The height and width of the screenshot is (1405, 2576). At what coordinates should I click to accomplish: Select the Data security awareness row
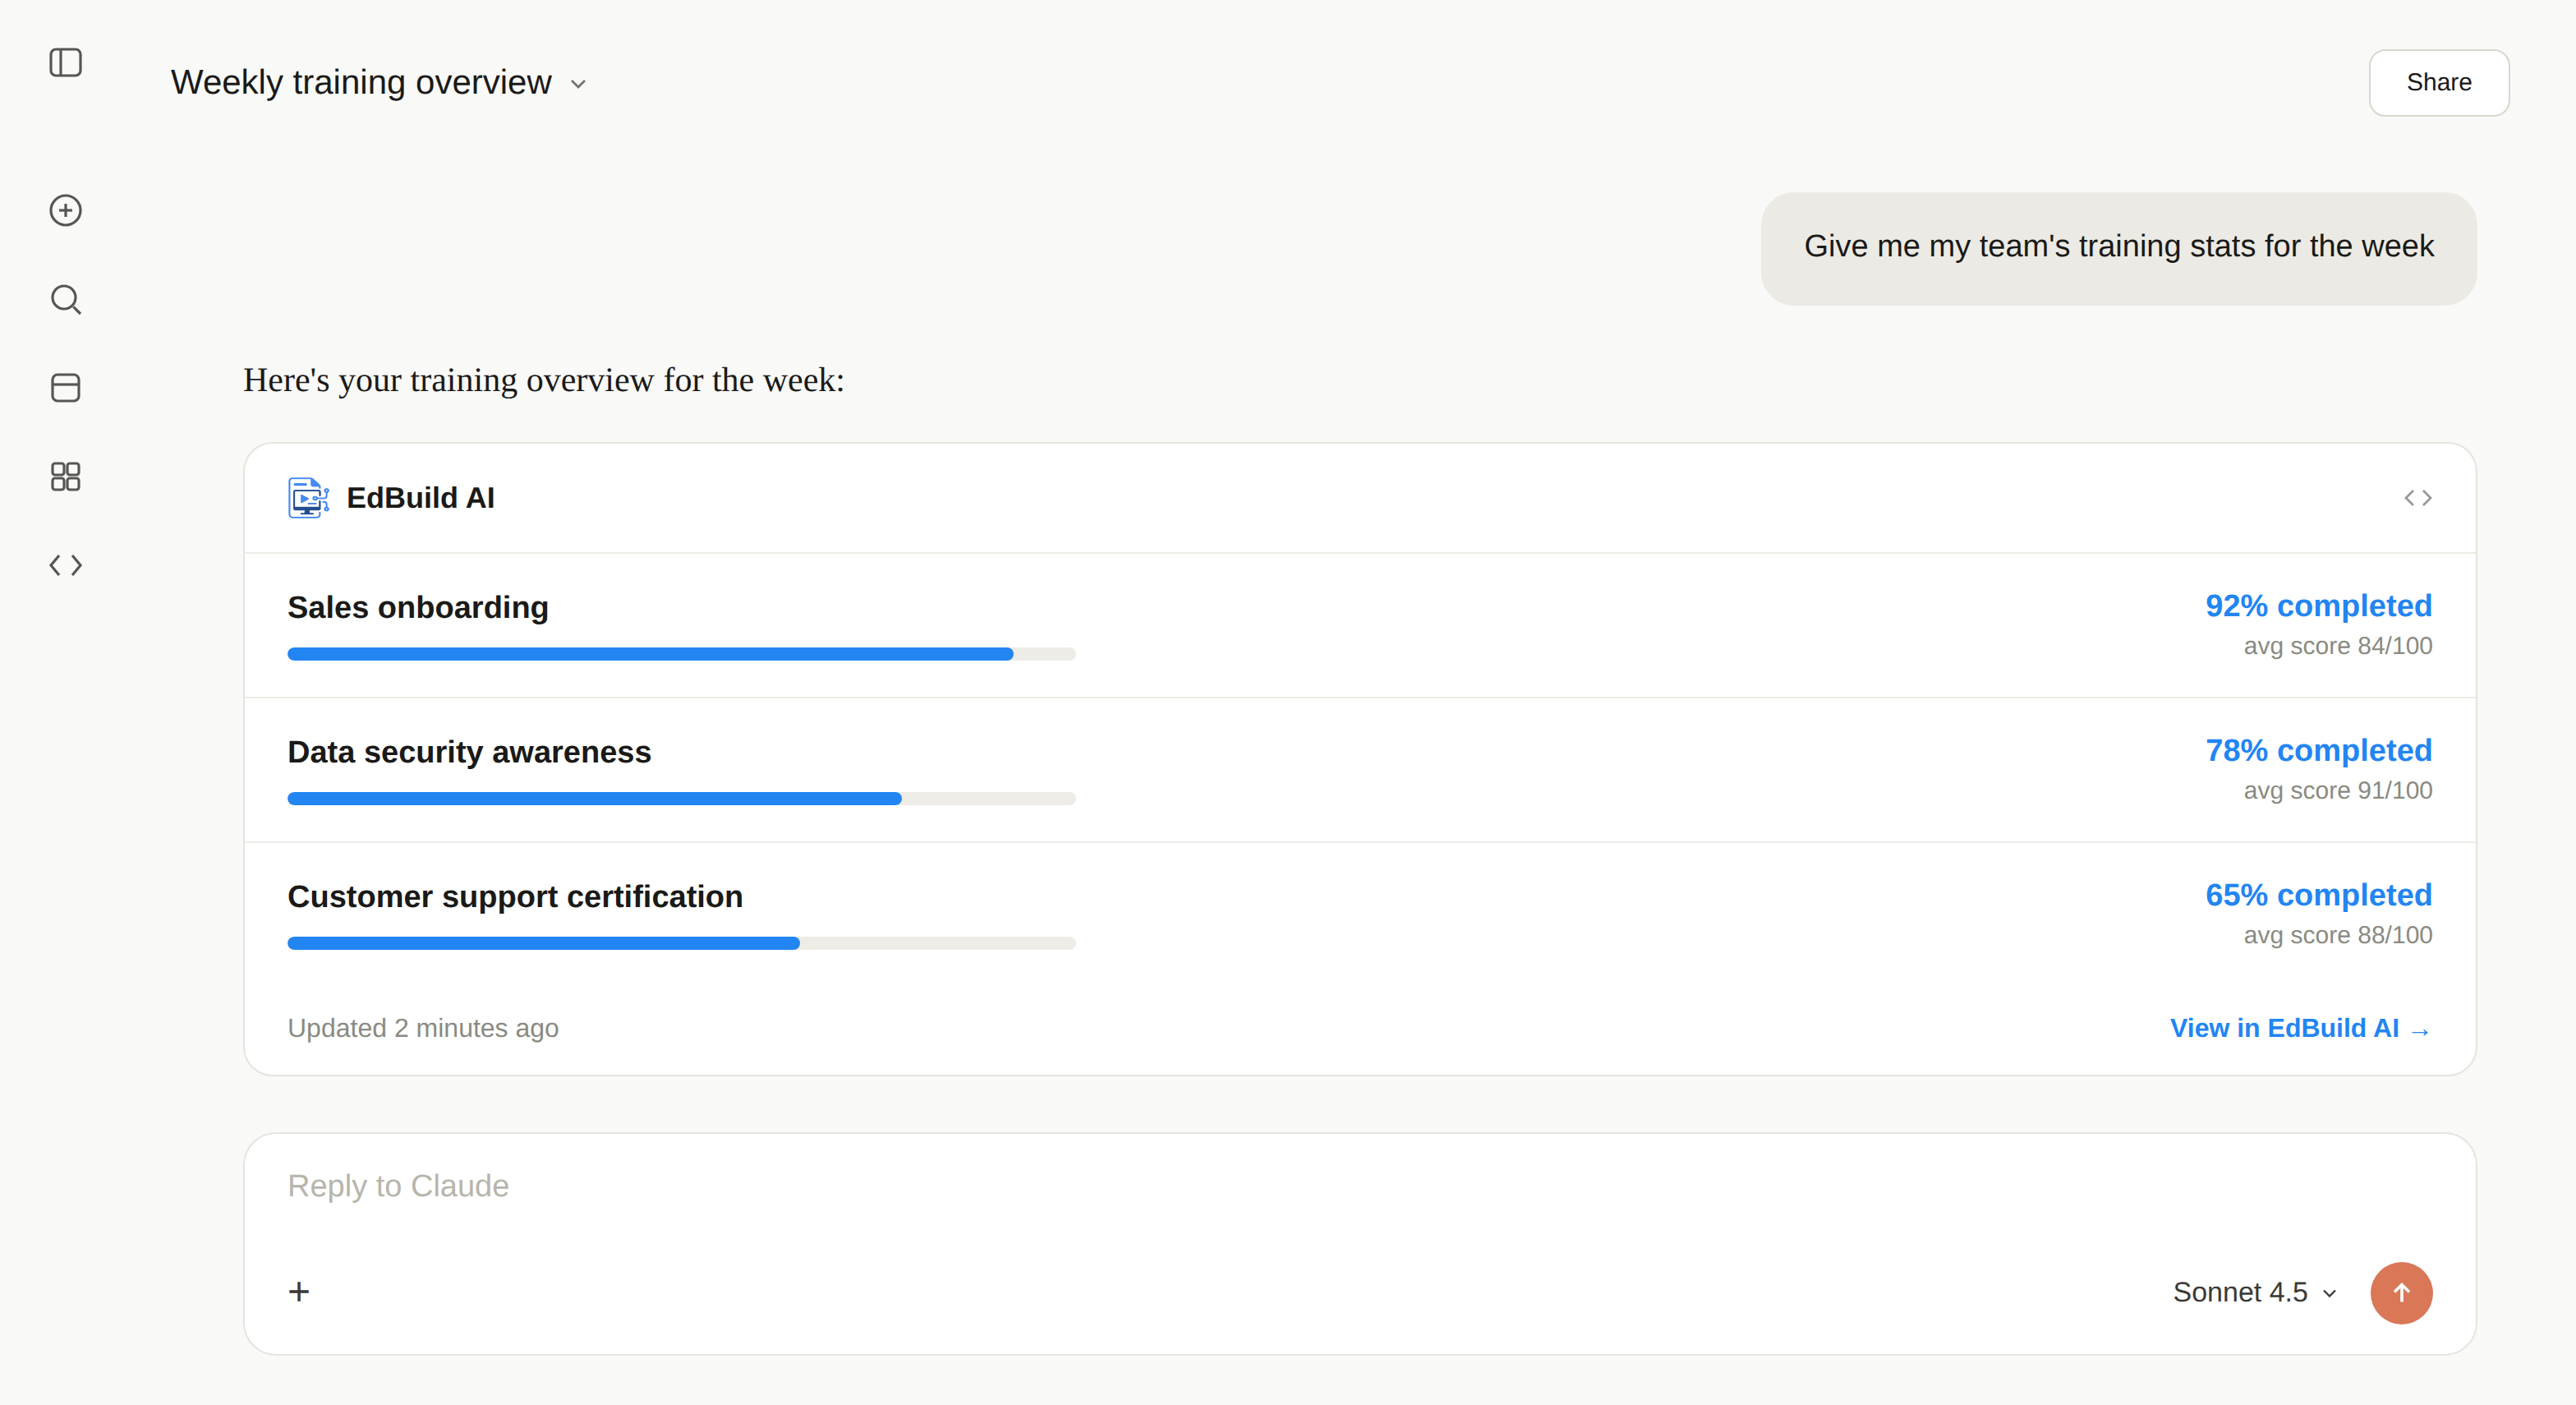1359,770
